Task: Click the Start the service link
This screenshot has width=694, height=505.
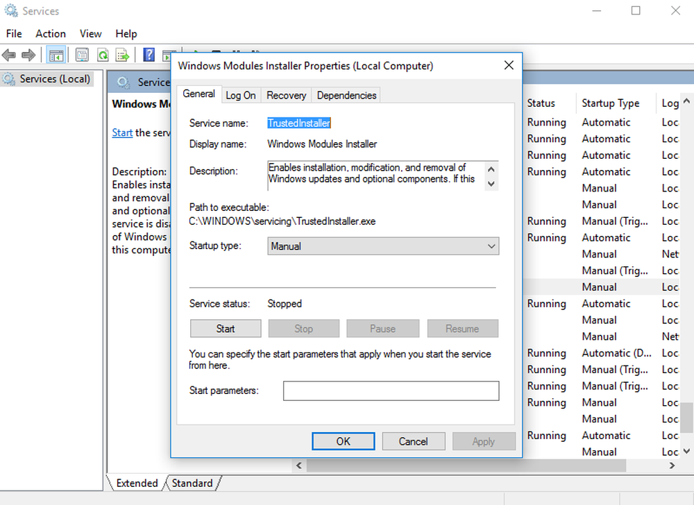Action: point(122,132)
